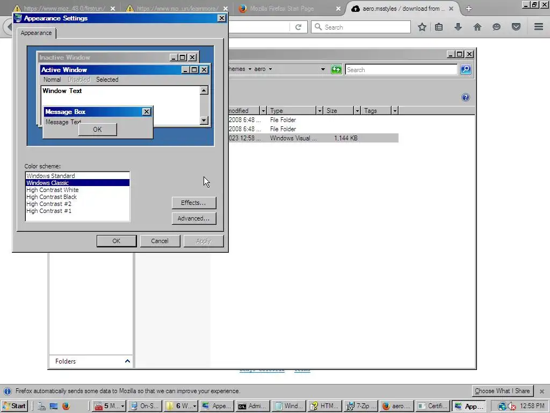Click the Explorer window Search field
This screenshot has height=413, width=550.
tap(401, 69)
